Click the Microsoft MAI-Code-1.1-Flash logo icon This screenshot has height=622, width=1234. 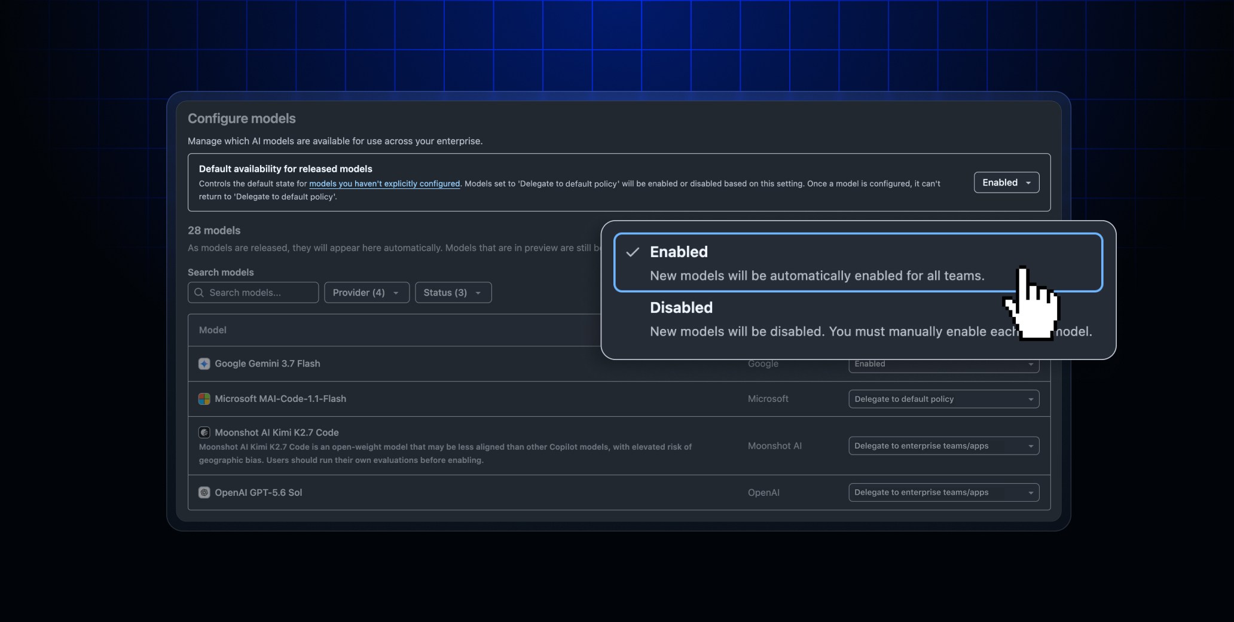tap(204, 399)
